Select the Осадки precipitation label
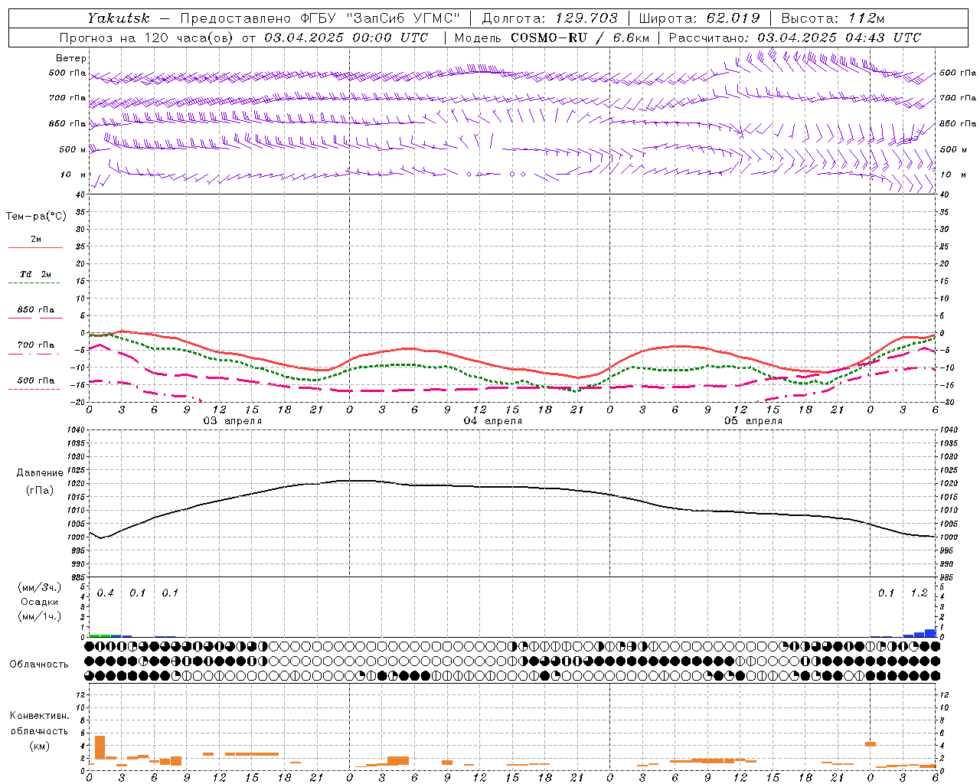Viewport: 980px width, 784px height. coord(39,602)
